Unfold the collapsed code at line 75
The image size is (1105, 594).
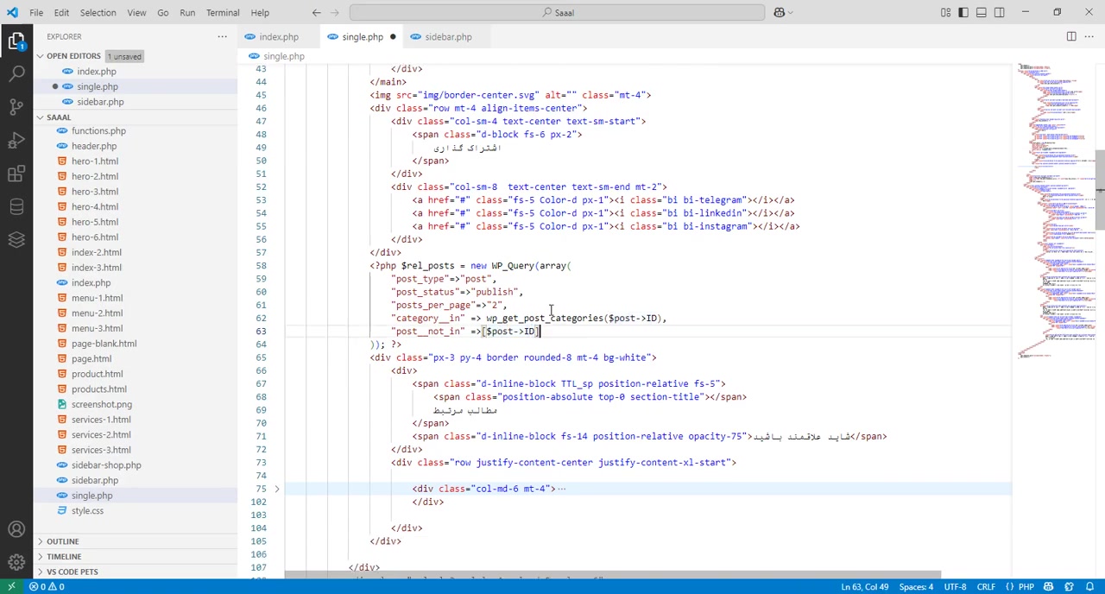click(x=276, y=489)
